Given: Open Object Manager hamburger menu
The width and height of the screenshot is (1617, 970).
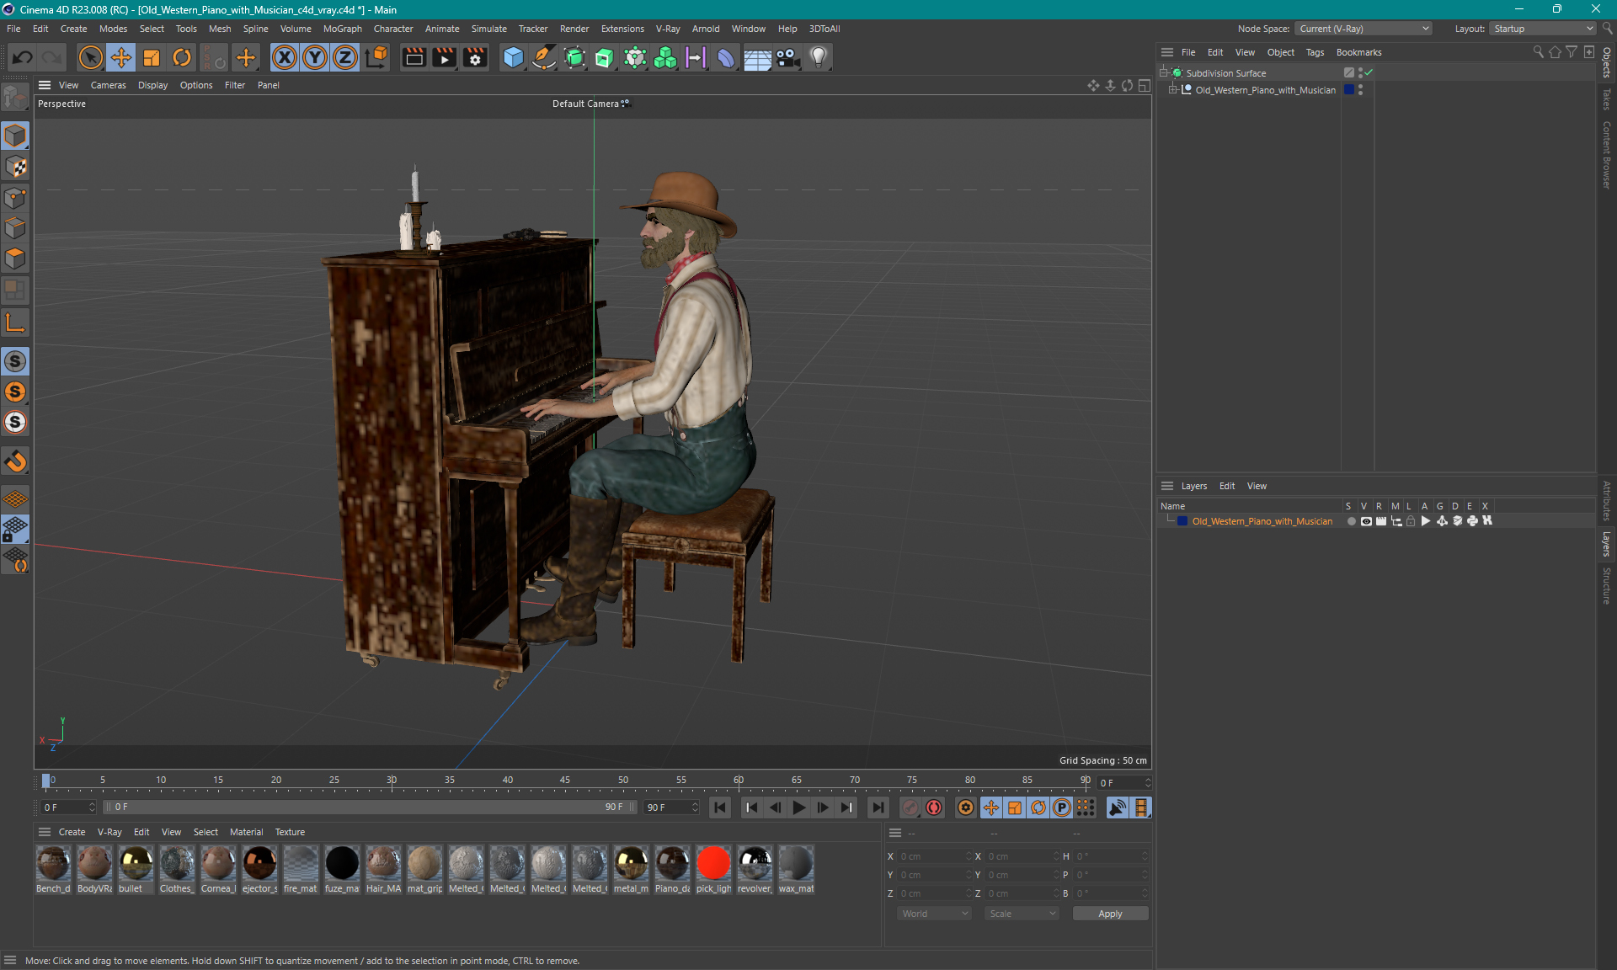Looking at the screenshot, I should point(1167,52).
